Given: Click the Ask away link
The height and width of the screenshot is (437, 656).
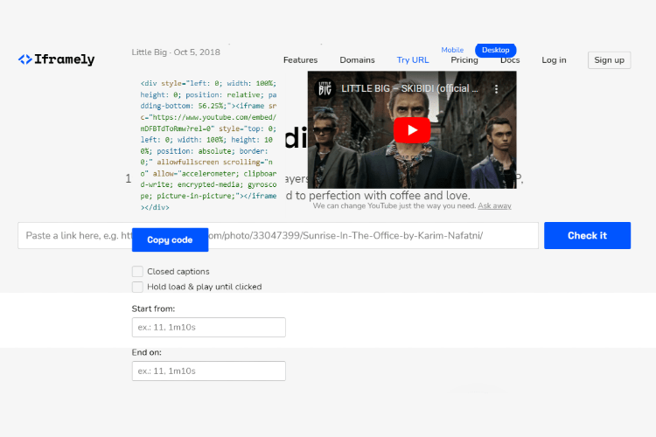Looking at the screenshot, I should (494, 205).
